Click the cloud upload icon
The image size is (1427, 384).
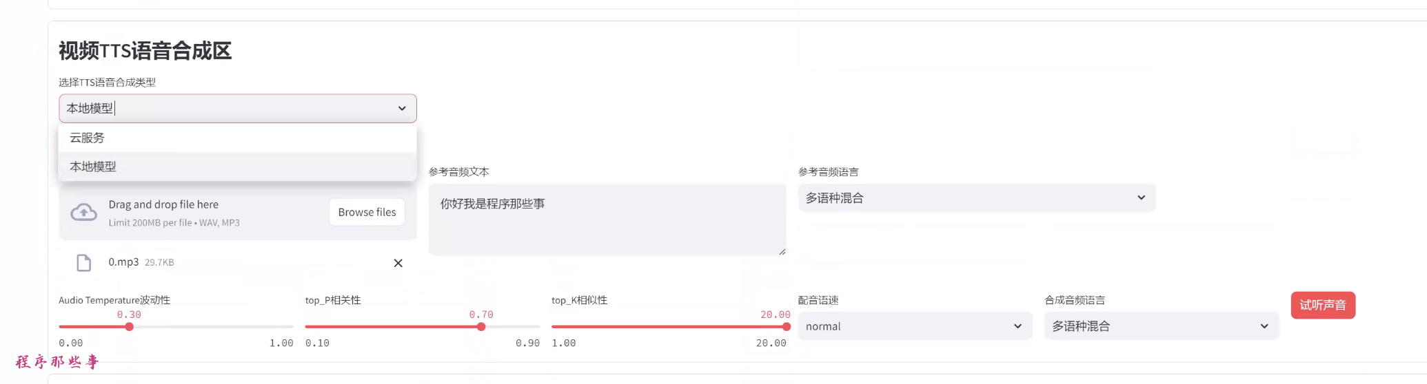click(x=83, y=213)
